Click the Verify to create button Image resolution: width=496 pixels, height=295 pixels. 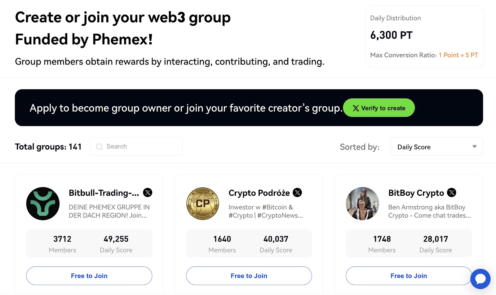tap(379, 108)
